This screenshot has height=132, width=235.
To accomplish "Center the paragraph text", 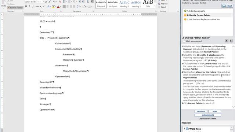I will click(68, 7).
